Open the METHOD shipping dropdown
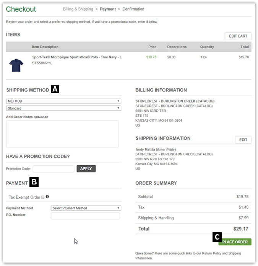This screenshot has width=258, height=266. (63, 101)
